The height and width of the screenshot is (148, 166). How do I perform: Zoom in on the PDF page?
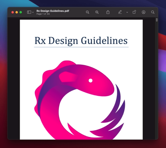click(x=97, y=12)
